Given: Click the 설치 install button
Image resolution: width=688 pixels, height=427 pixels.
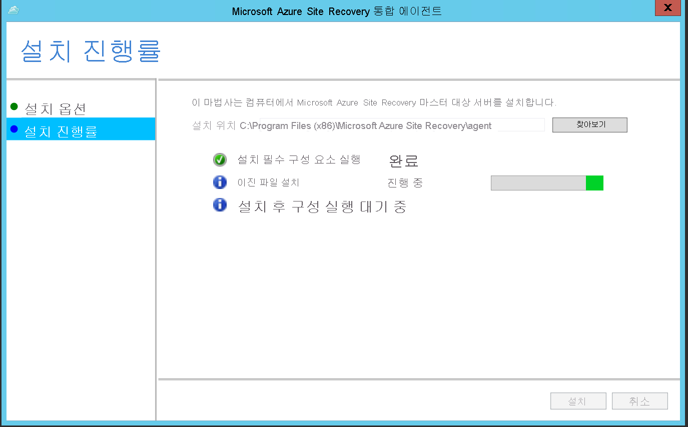Looking at the screenshot, I should (578, 401).
